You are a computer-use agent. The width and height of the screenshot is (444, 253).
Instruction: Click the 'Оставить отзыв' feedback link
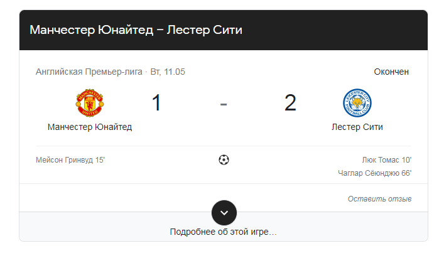379,199
